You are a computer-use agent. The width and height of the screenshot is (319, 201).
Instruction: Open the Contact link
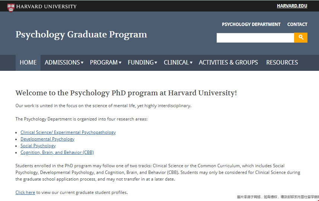pyautogui.click(x=297, y=24)
